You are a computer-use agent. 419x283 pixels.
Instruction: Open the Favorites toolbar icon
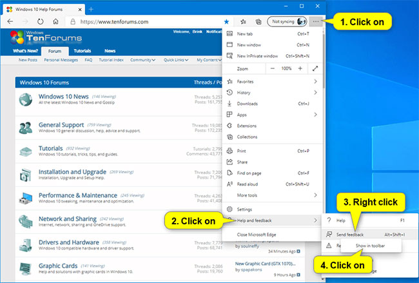coord(243,22)
